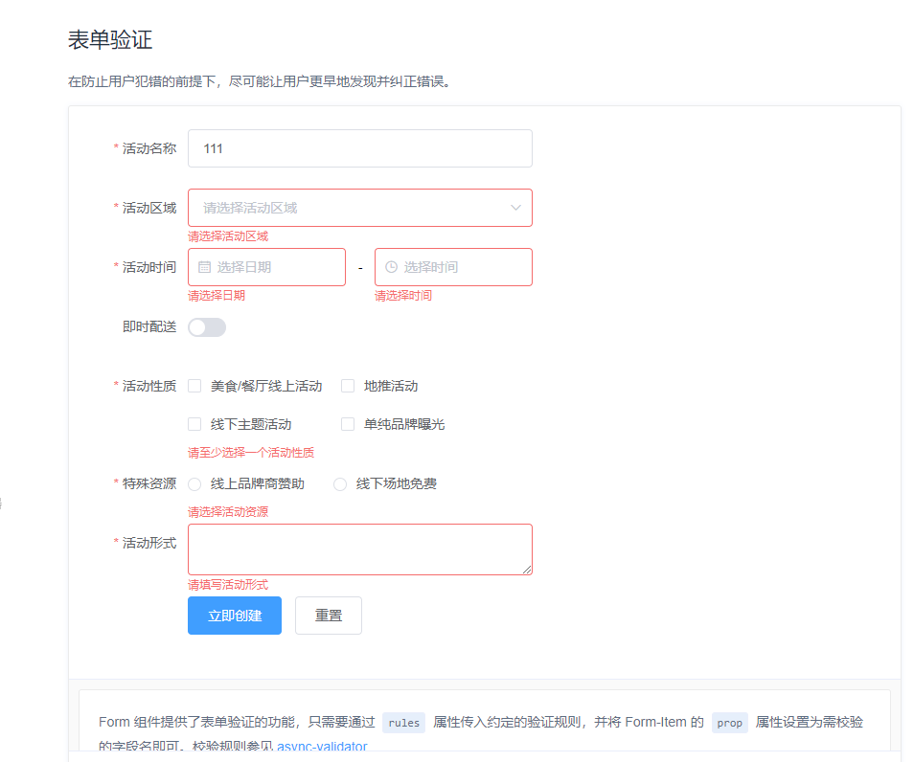
Task: Check the 地推活动 checkbox
Action: point(348,385)
